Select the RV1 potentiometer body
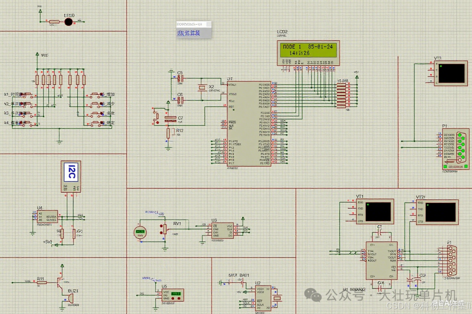Viewport: 472px width, 314px height. [x=165, y=229]
